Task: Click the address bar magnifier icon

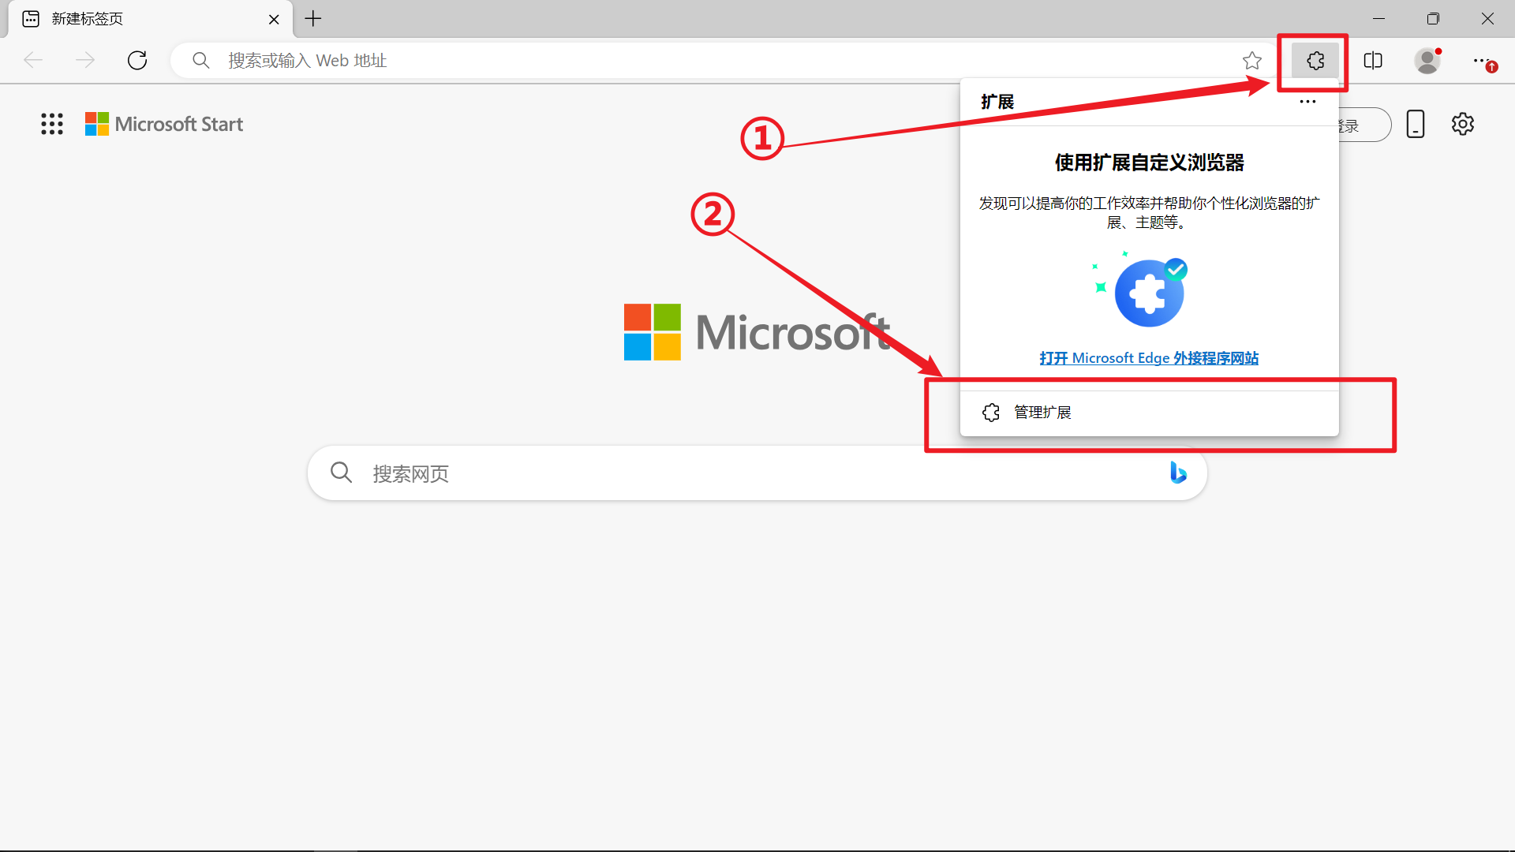Action: coord(201,61)
